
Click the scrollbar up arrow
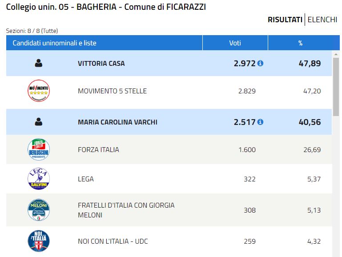pyautogui.click(x=336, y=54)
